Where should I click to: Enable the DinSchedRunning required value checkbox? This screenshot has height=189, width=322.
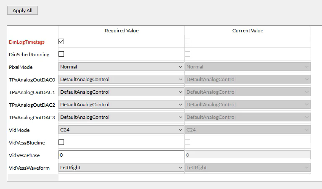tap(61, 54)
